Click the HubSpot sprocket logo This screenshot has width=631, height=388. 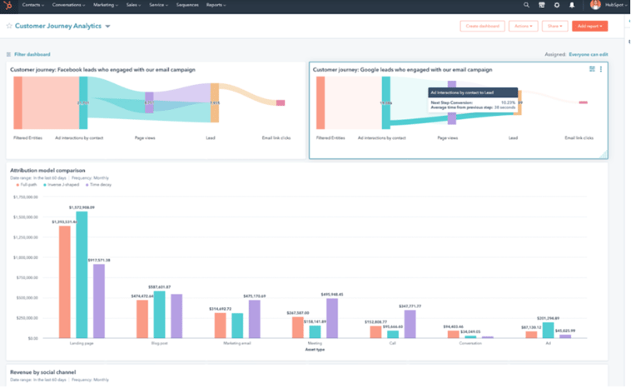pos(10,5)
